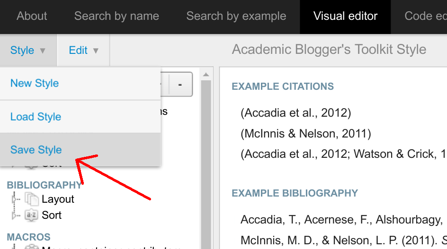This screenshot has height=249, width=447.
Task: Click the tree panel scrollbar up arrow
Action: click(206, 74)
